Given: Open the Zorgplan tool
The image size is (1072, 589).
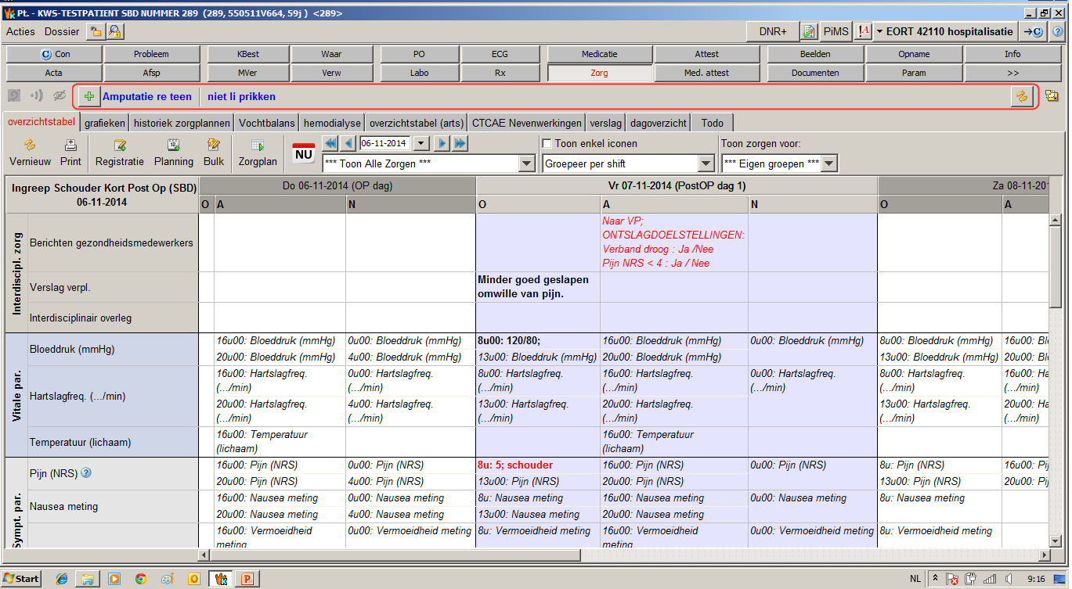Looking at the screenshot, I should tap(258, 152).
